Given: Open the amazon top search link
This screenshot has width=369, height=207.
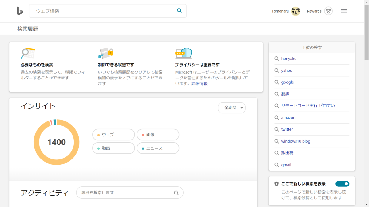Looking at the screenshot, I should tap(288, 117).
